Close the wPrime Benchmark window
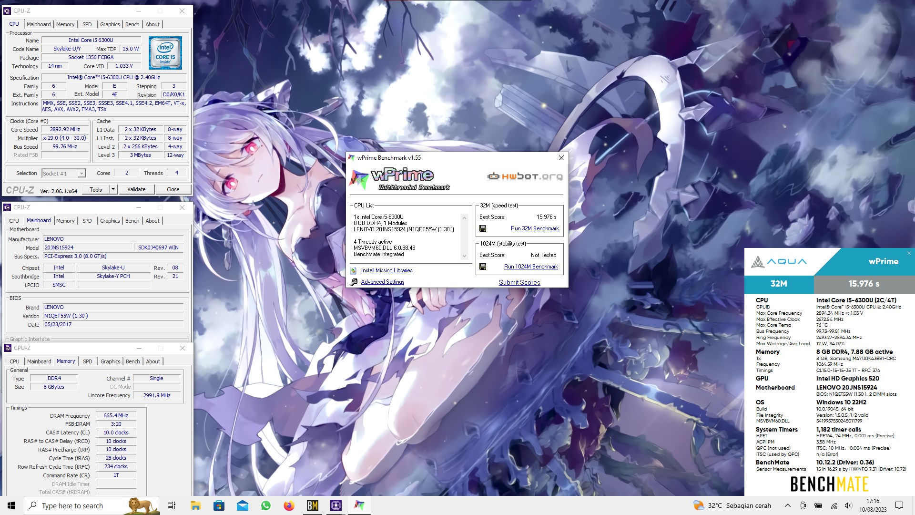 tap(561, 158)
